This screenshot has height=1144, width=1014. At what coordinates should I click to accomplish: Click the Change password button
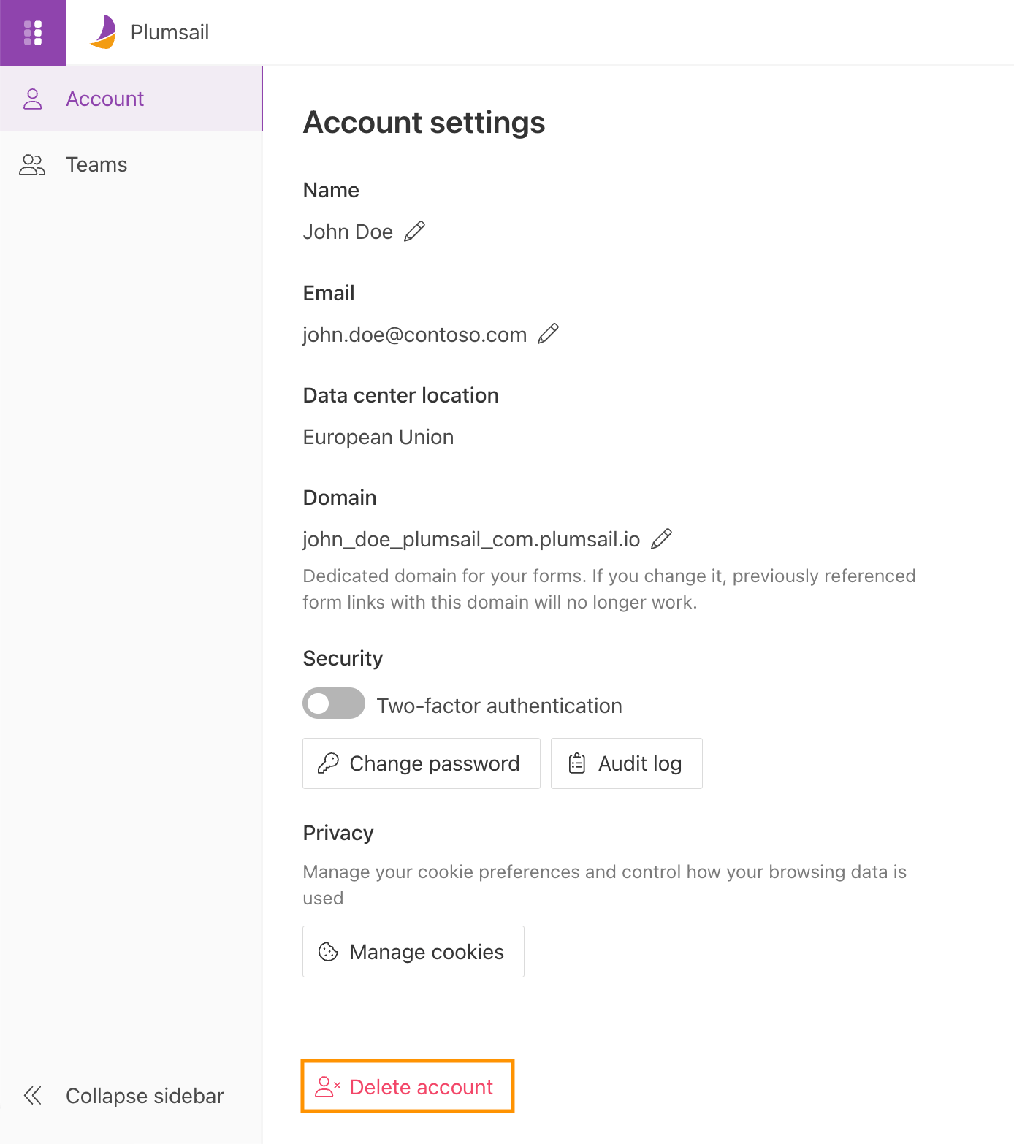tap(422, 763)
